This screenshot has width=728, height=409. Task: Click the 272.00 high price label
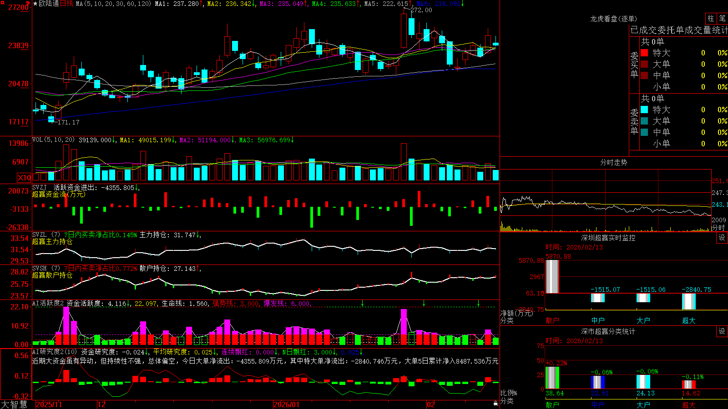click(421, 10)
